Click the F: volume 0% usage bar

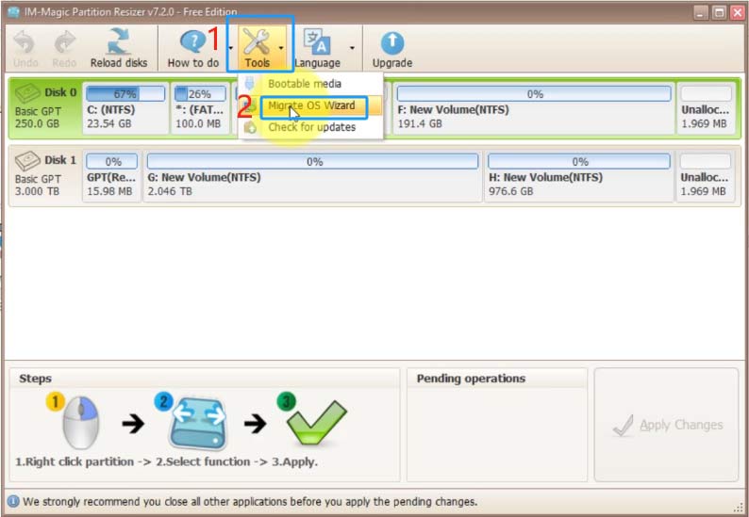pos(534,93)
